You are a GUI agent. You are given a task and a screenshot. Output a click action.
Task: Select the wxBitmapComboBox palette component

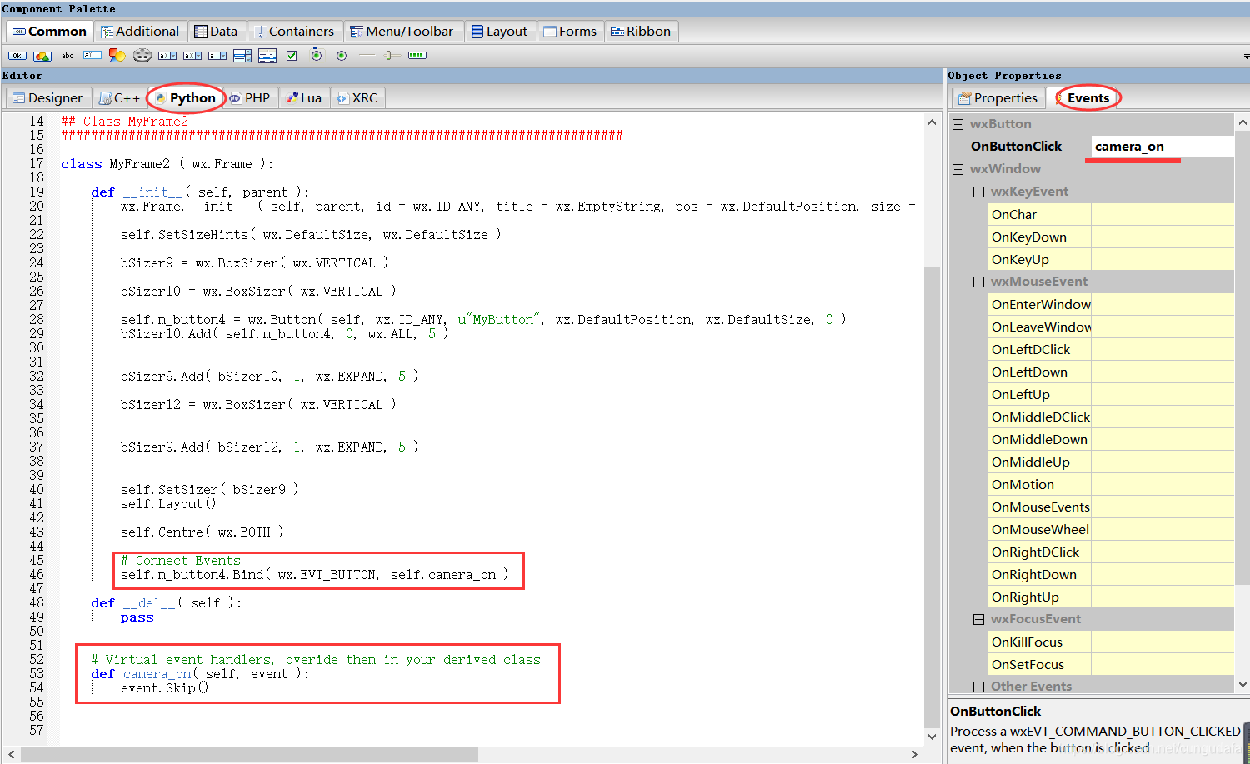[x=192, y=56]
